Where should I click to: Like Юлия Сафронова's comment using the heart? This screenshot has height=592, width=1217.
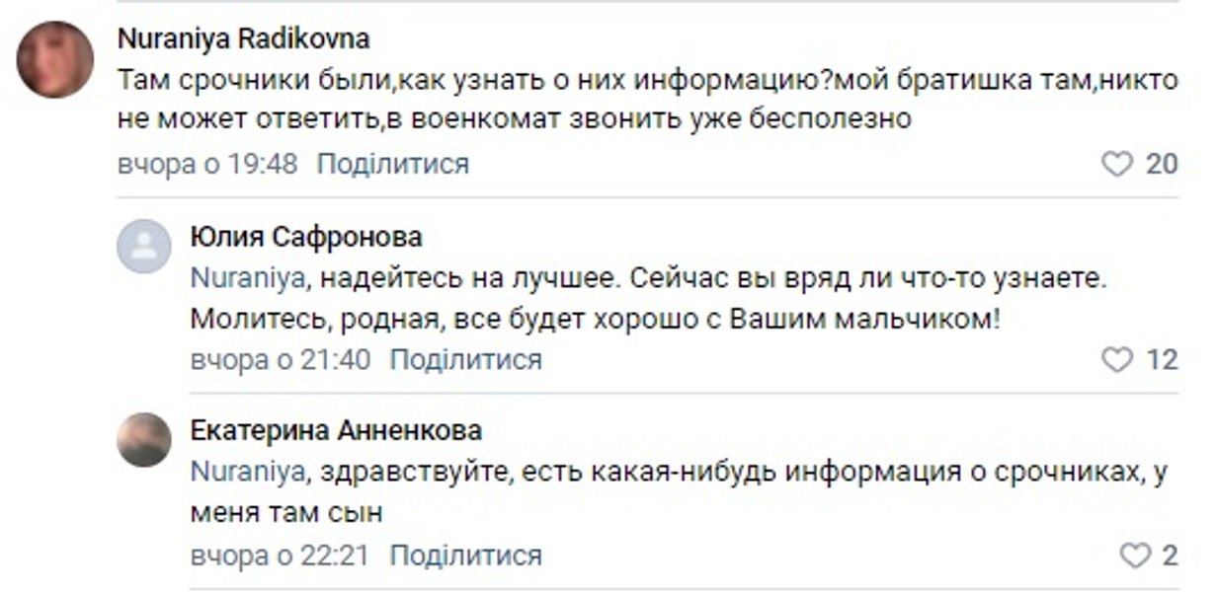[1116, 359]
